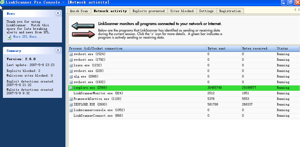
Task: Expand alg.exe (2888) row
Action: click(71, 77)
